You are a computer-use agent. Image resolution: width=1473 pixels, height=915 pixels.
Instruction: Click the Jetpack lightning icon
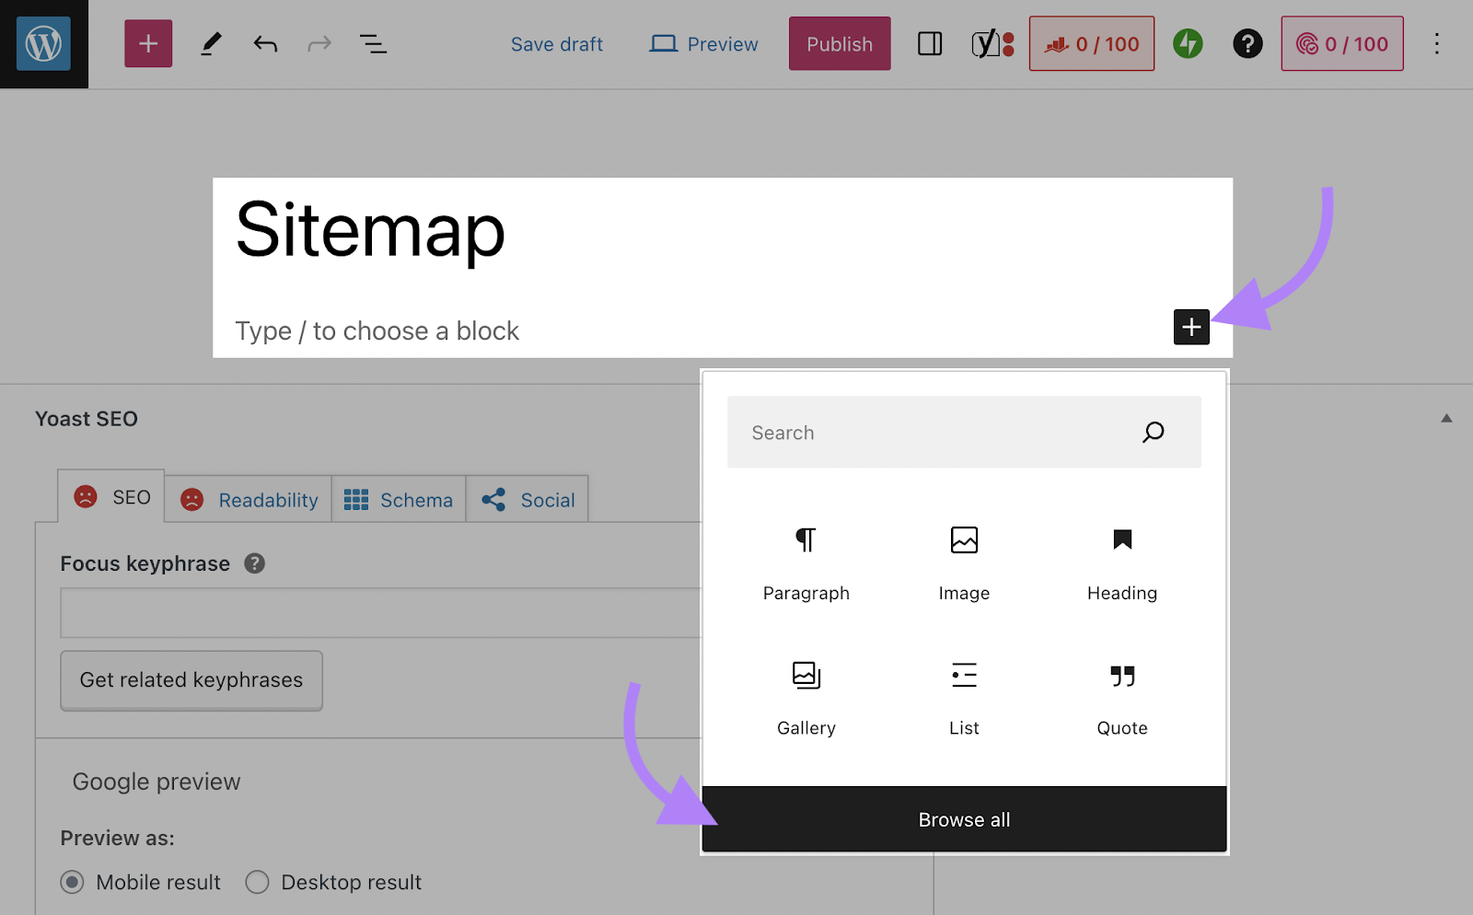(1188, 43)
